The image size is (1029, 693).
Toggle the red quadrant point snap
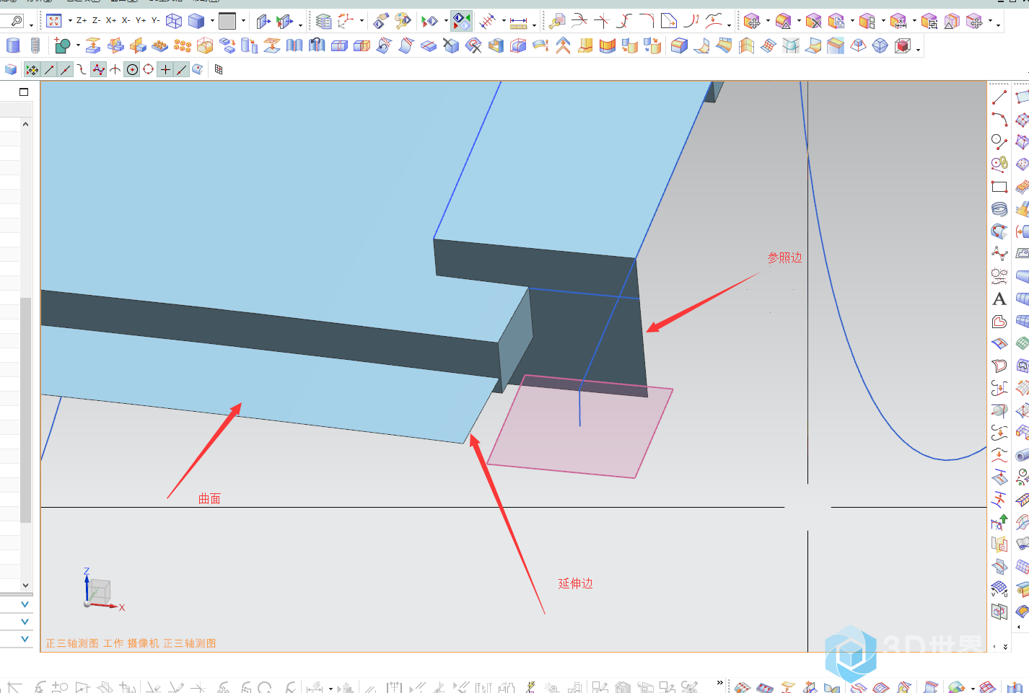pos(149,70)
